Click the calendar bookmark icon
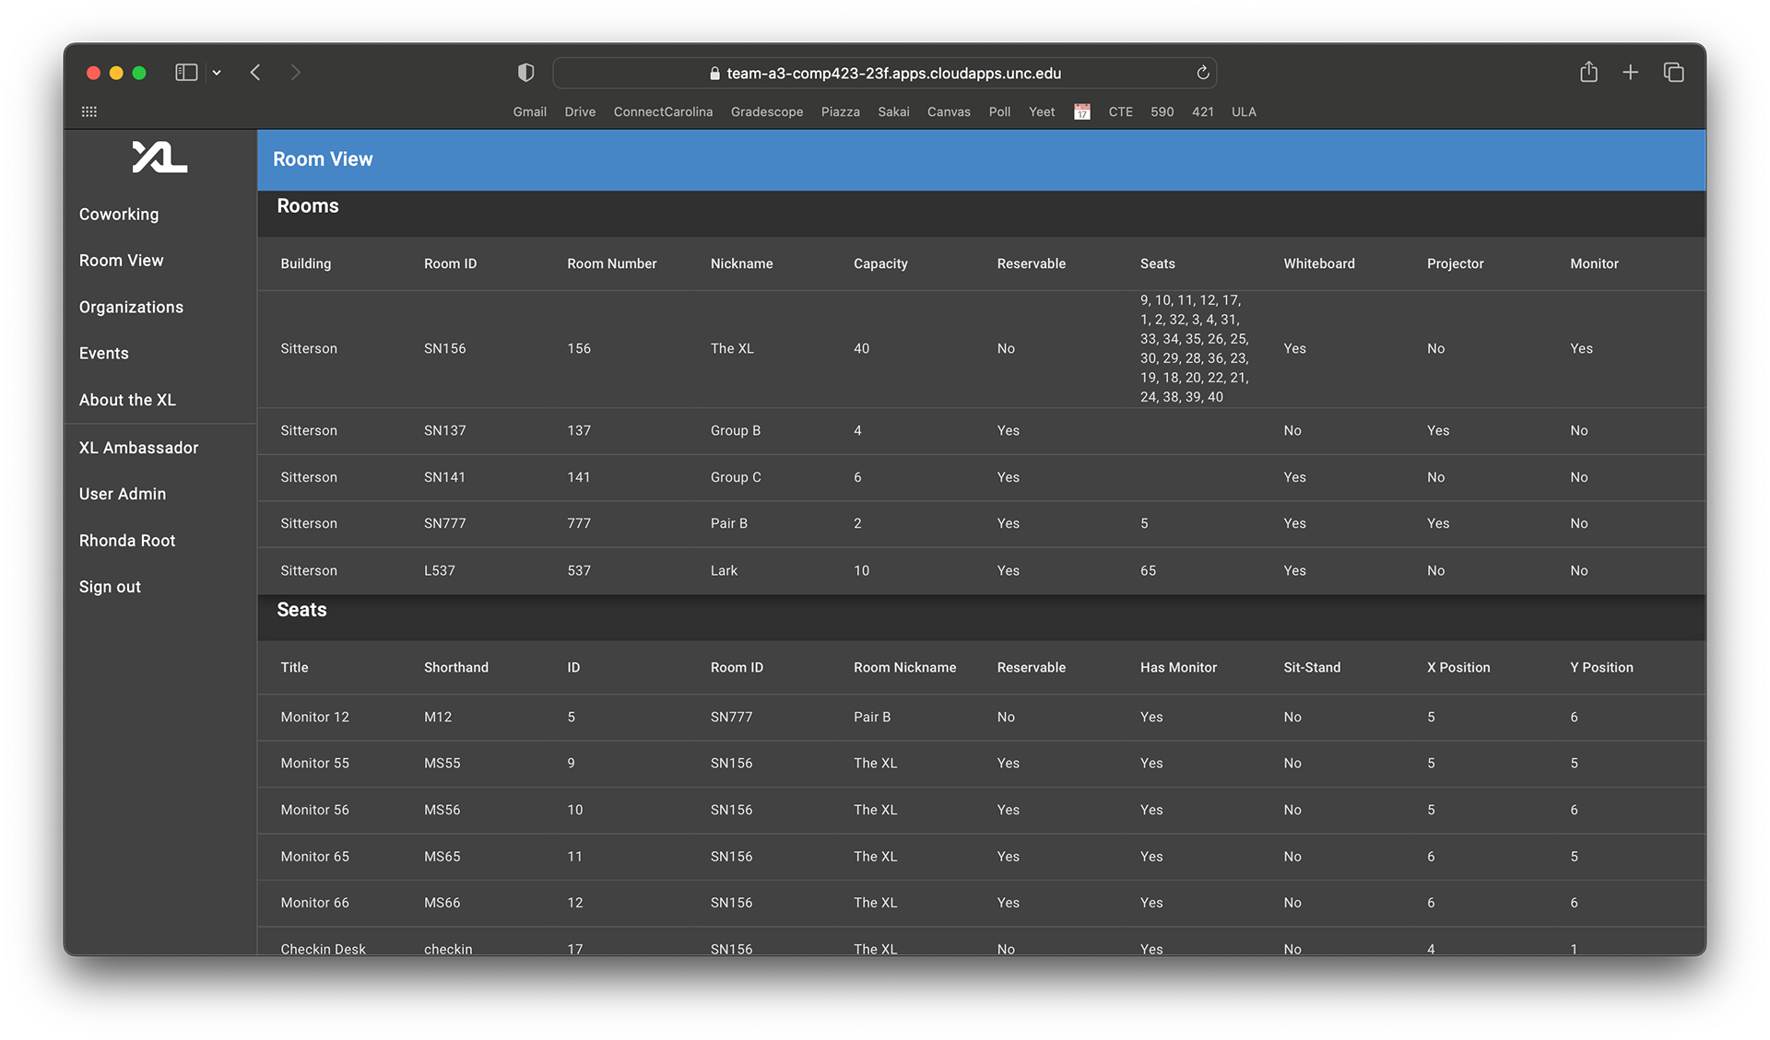Viewport: 1770px width, 1040px height. 1081,111
